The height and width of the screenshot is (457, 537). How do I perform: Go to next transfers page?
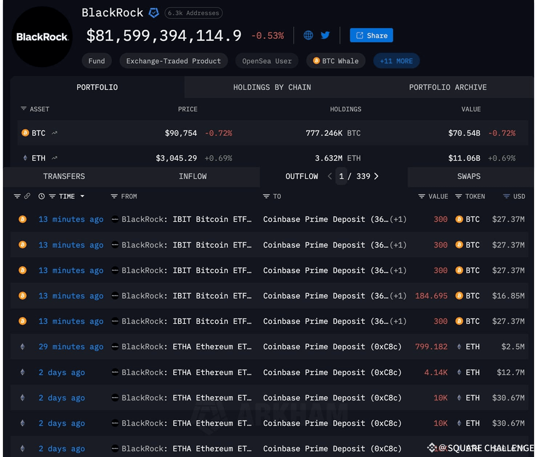click(376, 176)
